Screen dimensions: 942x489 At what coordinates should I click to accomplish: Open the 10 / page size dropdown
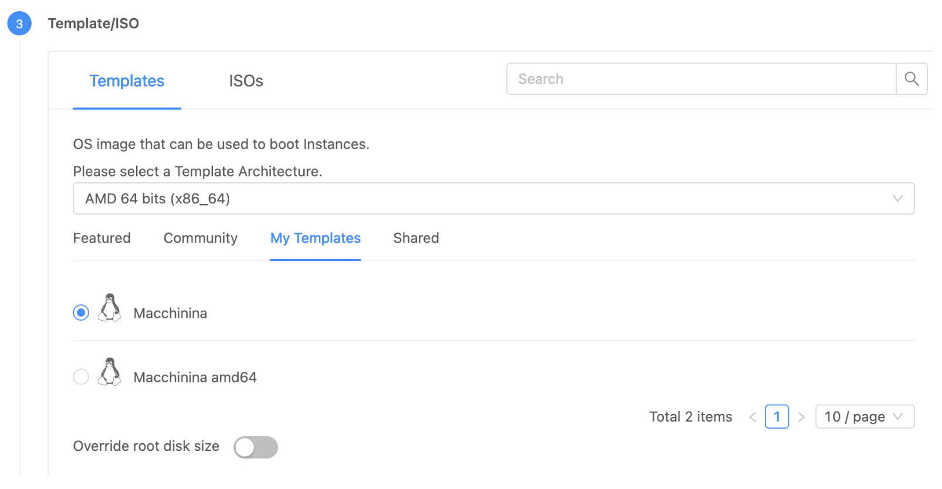pyautogui.click(x=864, y=417)
